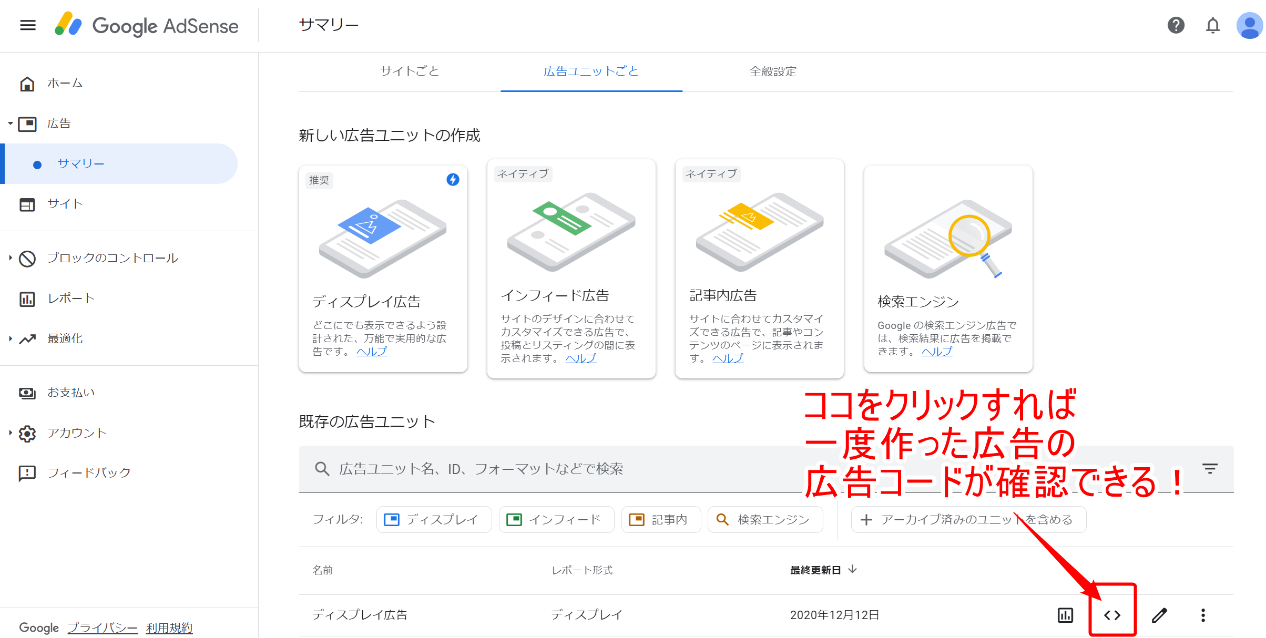Open the 利用規約 footer link
This screenshot has height=638, width=1266.
coord(169,627)
